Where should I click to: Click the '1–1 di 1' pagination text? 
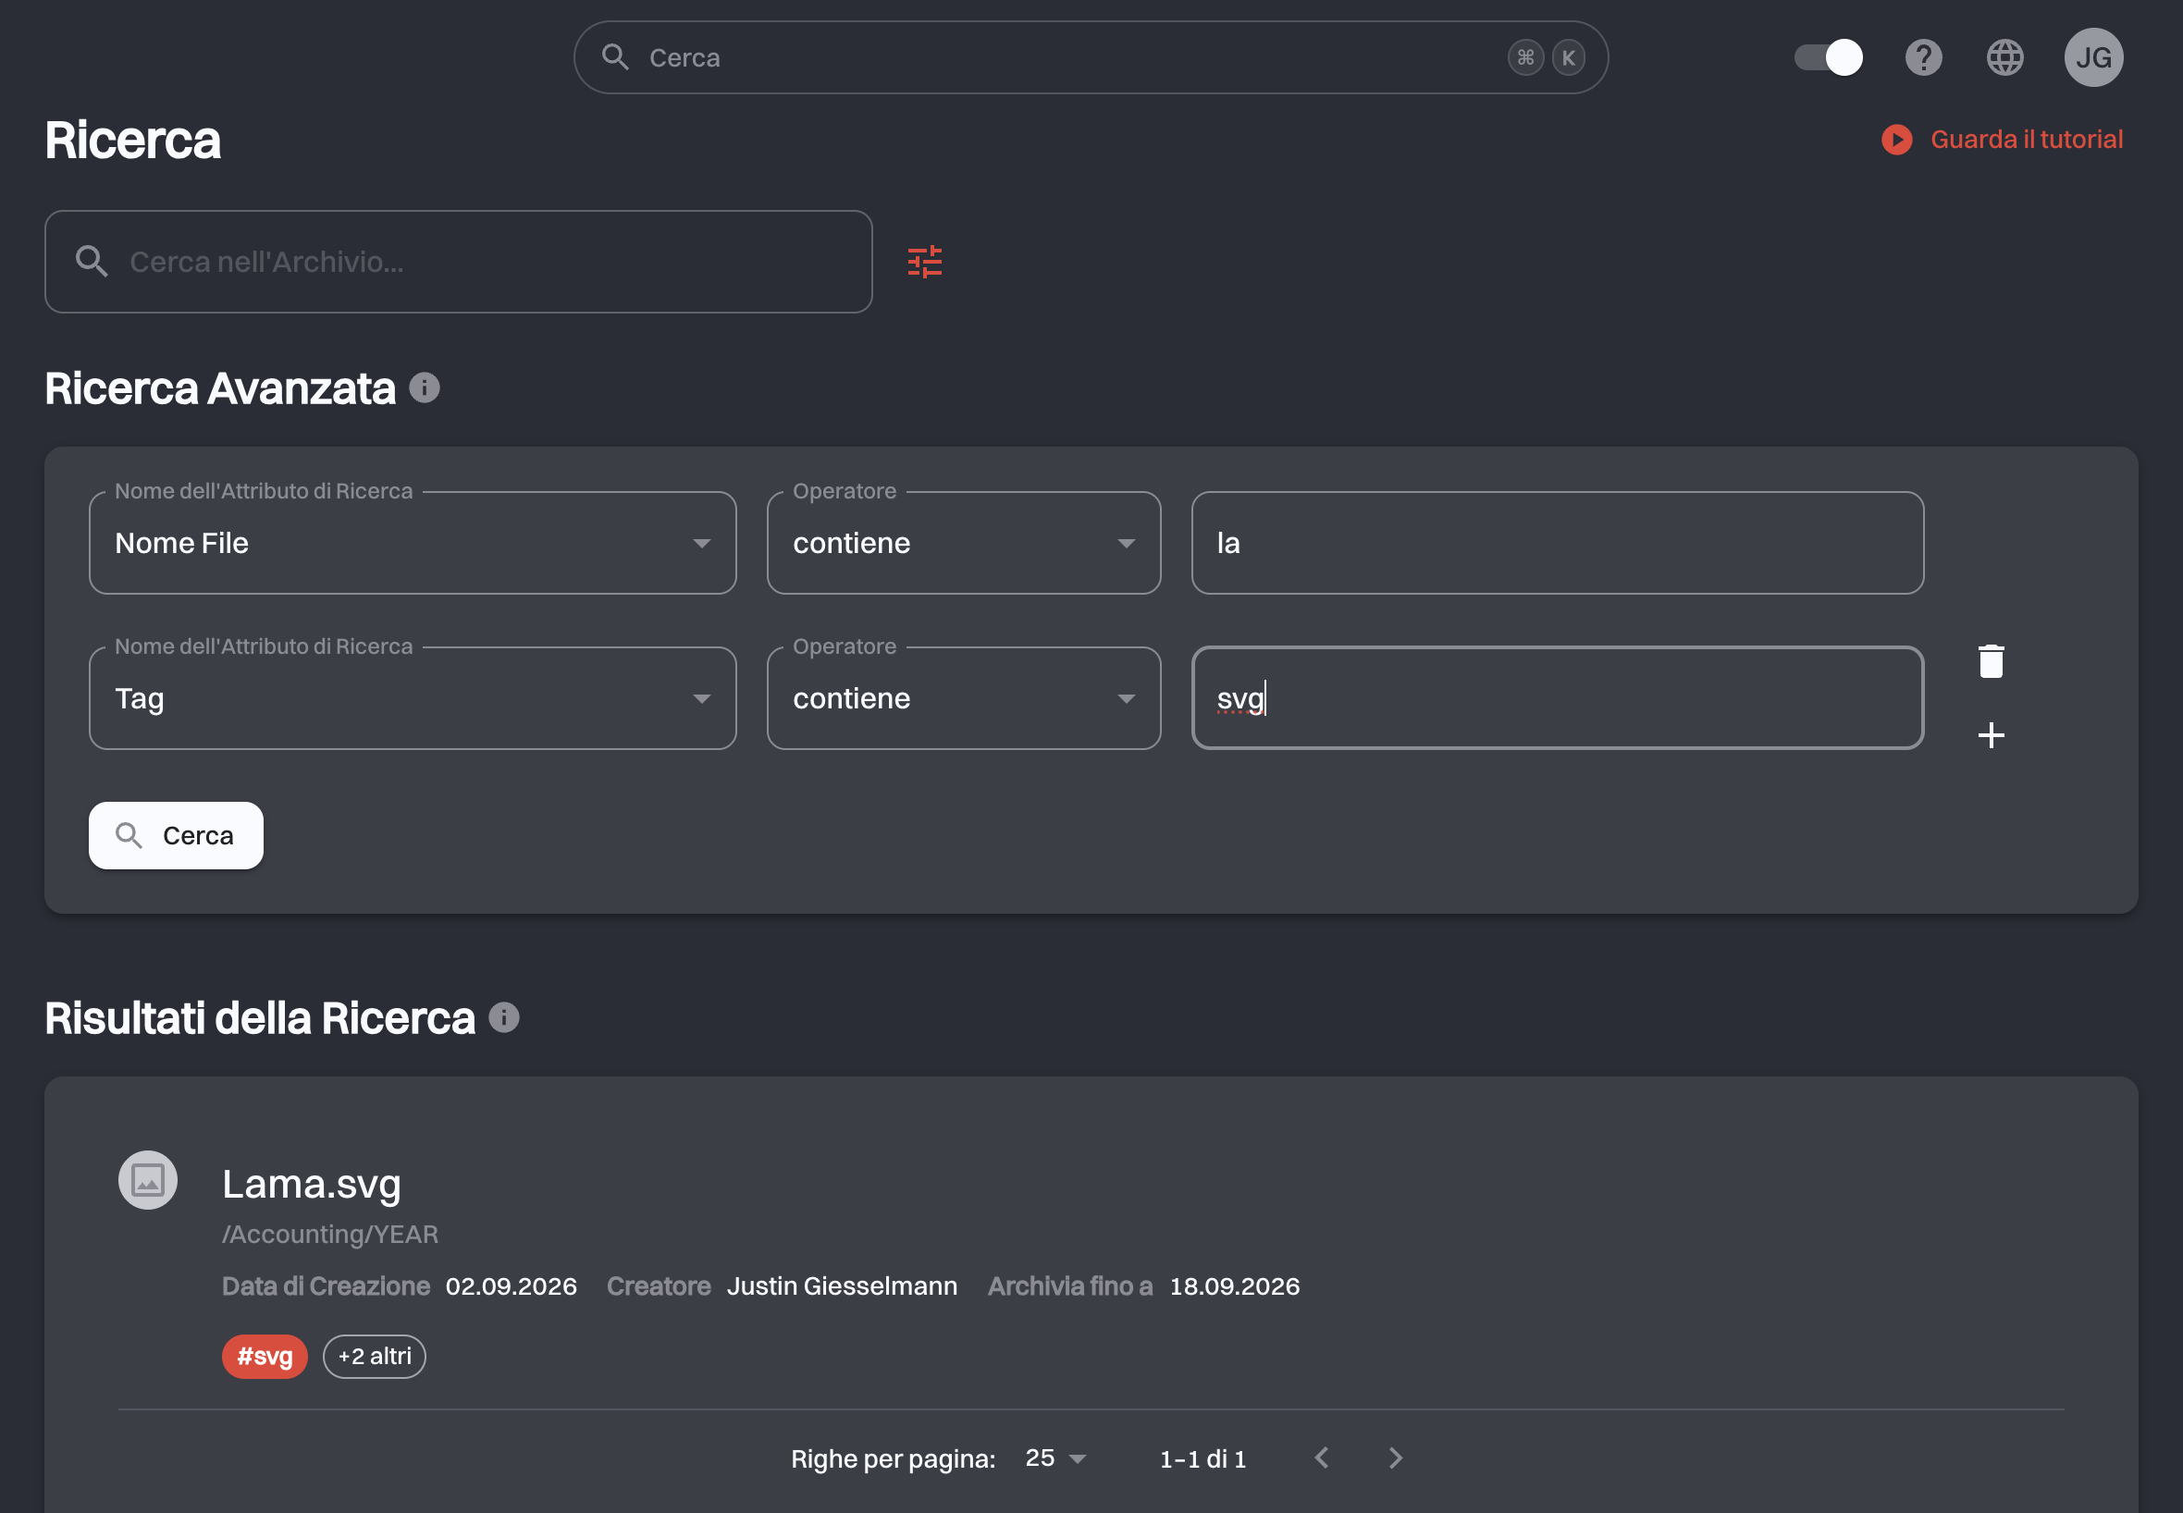pyautogui.click(x=1202, y=1459)
